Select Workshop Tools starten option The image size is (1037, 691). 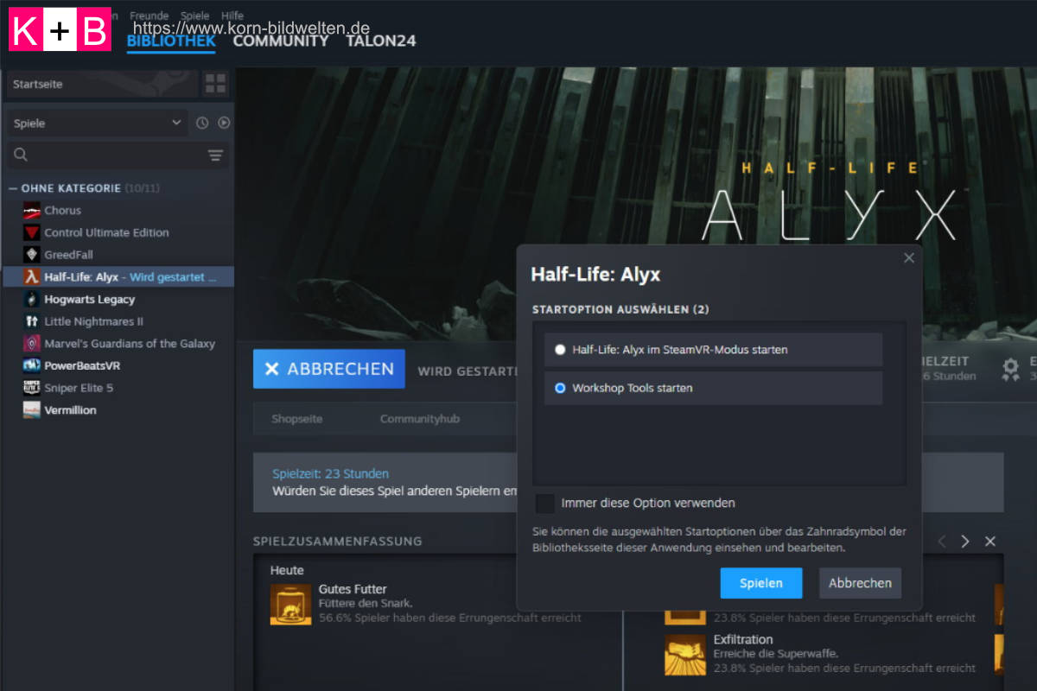[713, 388]
